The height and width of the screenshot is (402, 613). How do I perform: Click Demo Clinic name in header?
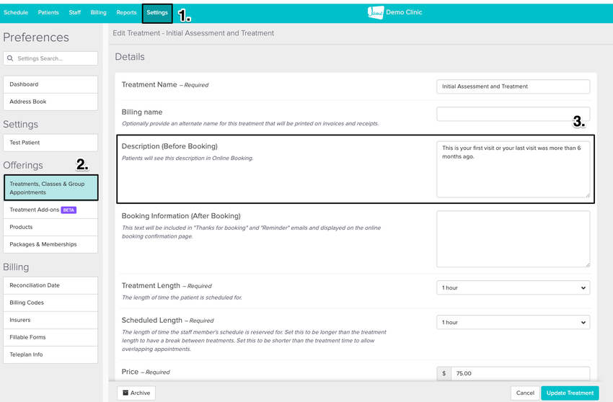point(404,12)
